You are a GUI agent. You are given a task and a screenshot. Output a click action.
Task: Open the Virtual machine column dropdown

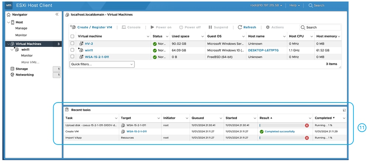pyautogui.click(x=148, y=37)
